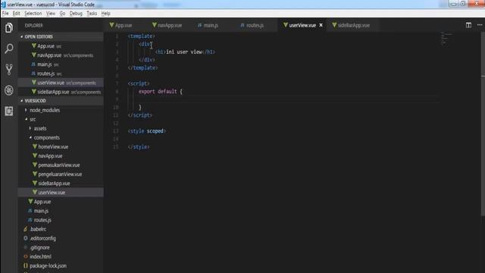Screen dimensions: 485x273
Task: Open the Search view in activity bar
Action: click(x=9, y=49)
